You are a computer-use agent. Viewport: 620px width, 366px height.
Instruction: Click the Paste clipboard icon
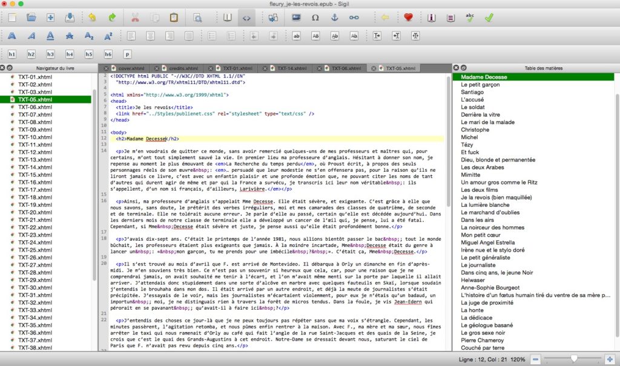click(174, 18)
